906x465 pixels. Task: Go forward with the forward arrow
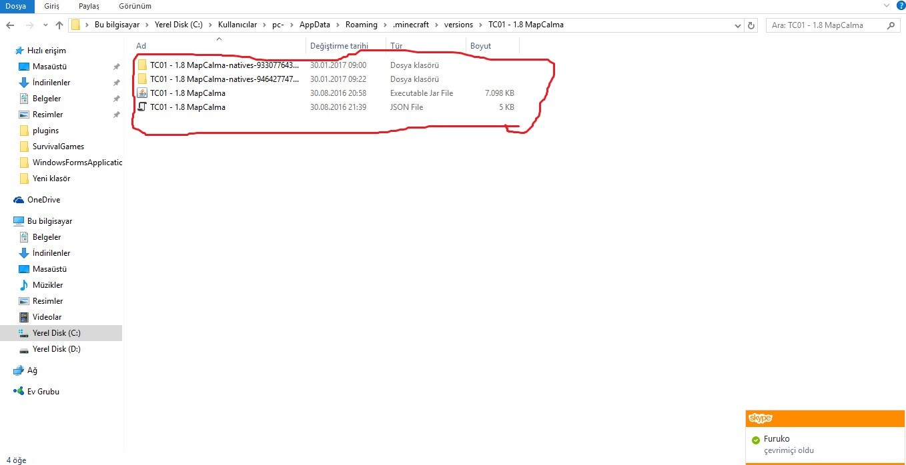click(x=29, y=25)
